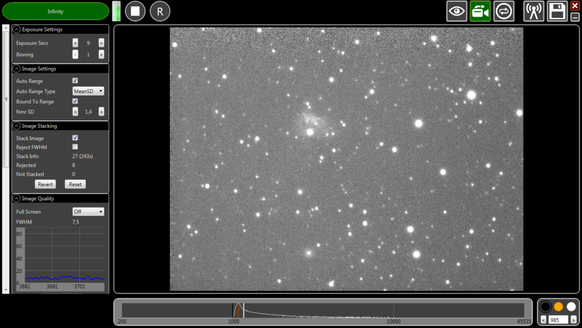Click the stacked star field image
Image resolution: width=582 pixels, height=328 pixels.
[x=346, y=159]
